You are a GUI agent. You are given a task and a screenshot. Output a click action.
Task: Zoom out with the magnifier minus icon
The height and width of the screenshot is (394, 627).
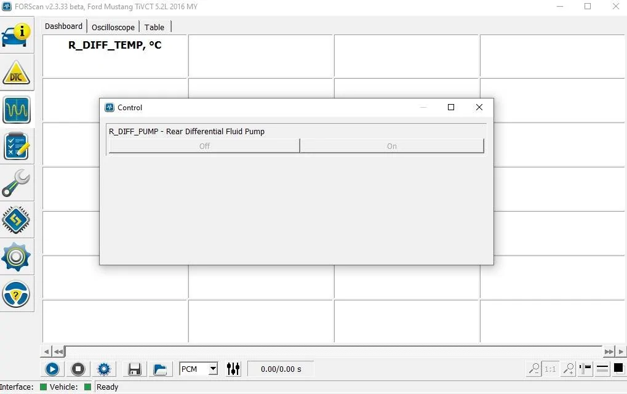pyautogui.click(x=534, y=368)
